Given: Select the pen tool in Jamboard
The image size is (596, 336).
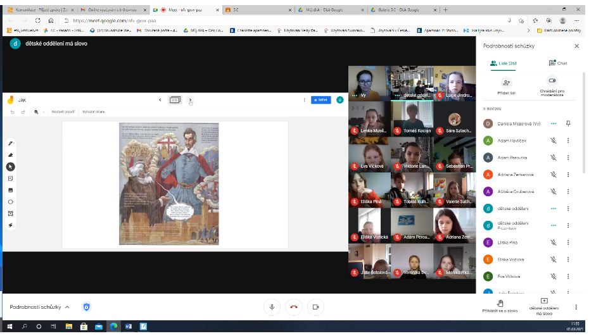Looking at the screenshot, I should click(x=11, y=143).
